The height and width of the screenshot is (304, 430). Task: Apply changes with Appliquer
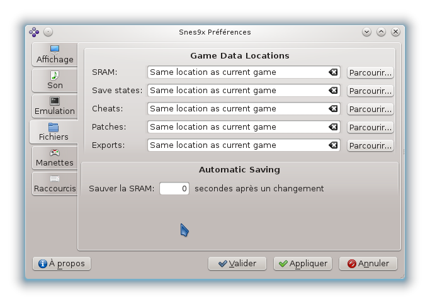[x=303, y=264]
